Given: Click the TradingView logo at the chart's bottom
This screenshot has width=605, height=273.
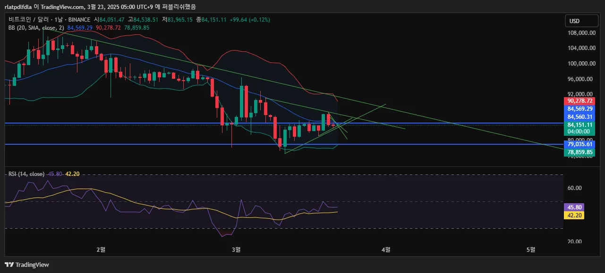Looking at the screenshot, I should (x=26, y=265).
